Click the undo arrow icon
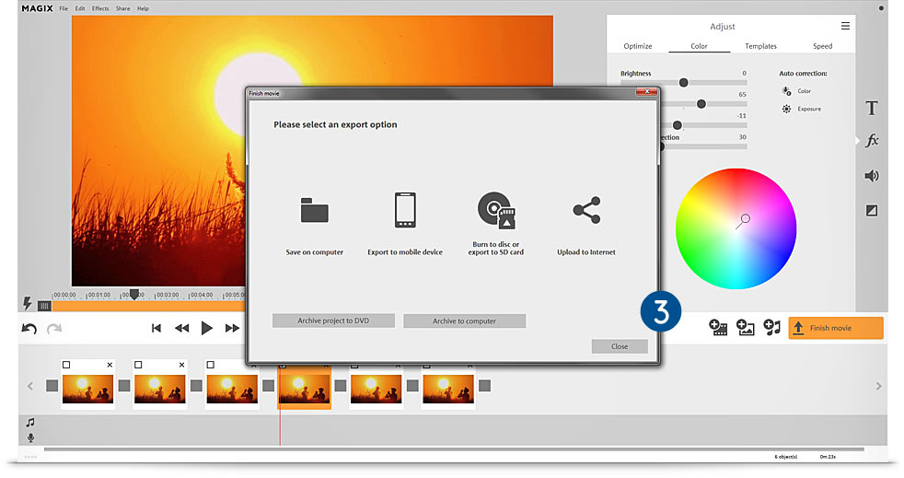This screenshot has height=478, width=904. [29, 329]
